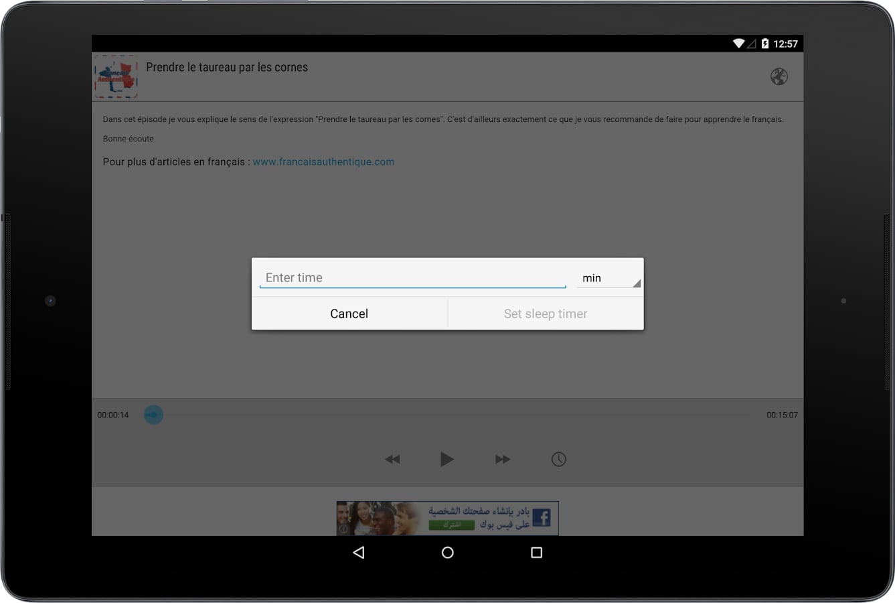This screenshot has width=895, height=603.
Task: Click the elapsed time 00:00:14
Action: coord(113,415)
